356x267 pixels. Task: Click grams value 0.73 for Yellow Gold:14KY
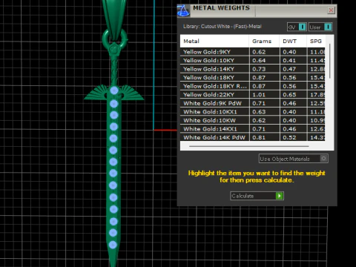(x=259, y=69)
